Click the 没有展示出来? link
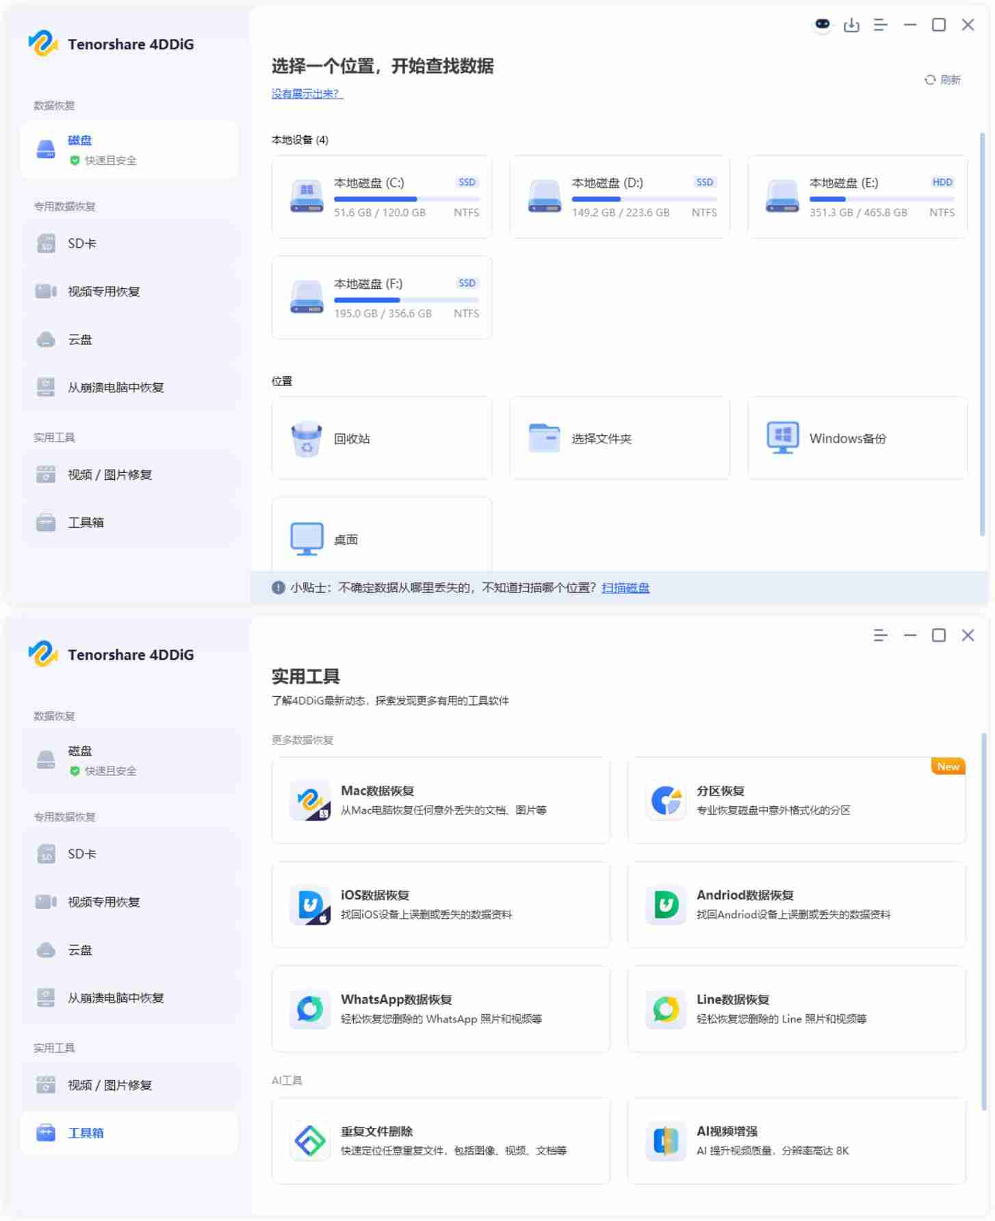 click(307, 94)
